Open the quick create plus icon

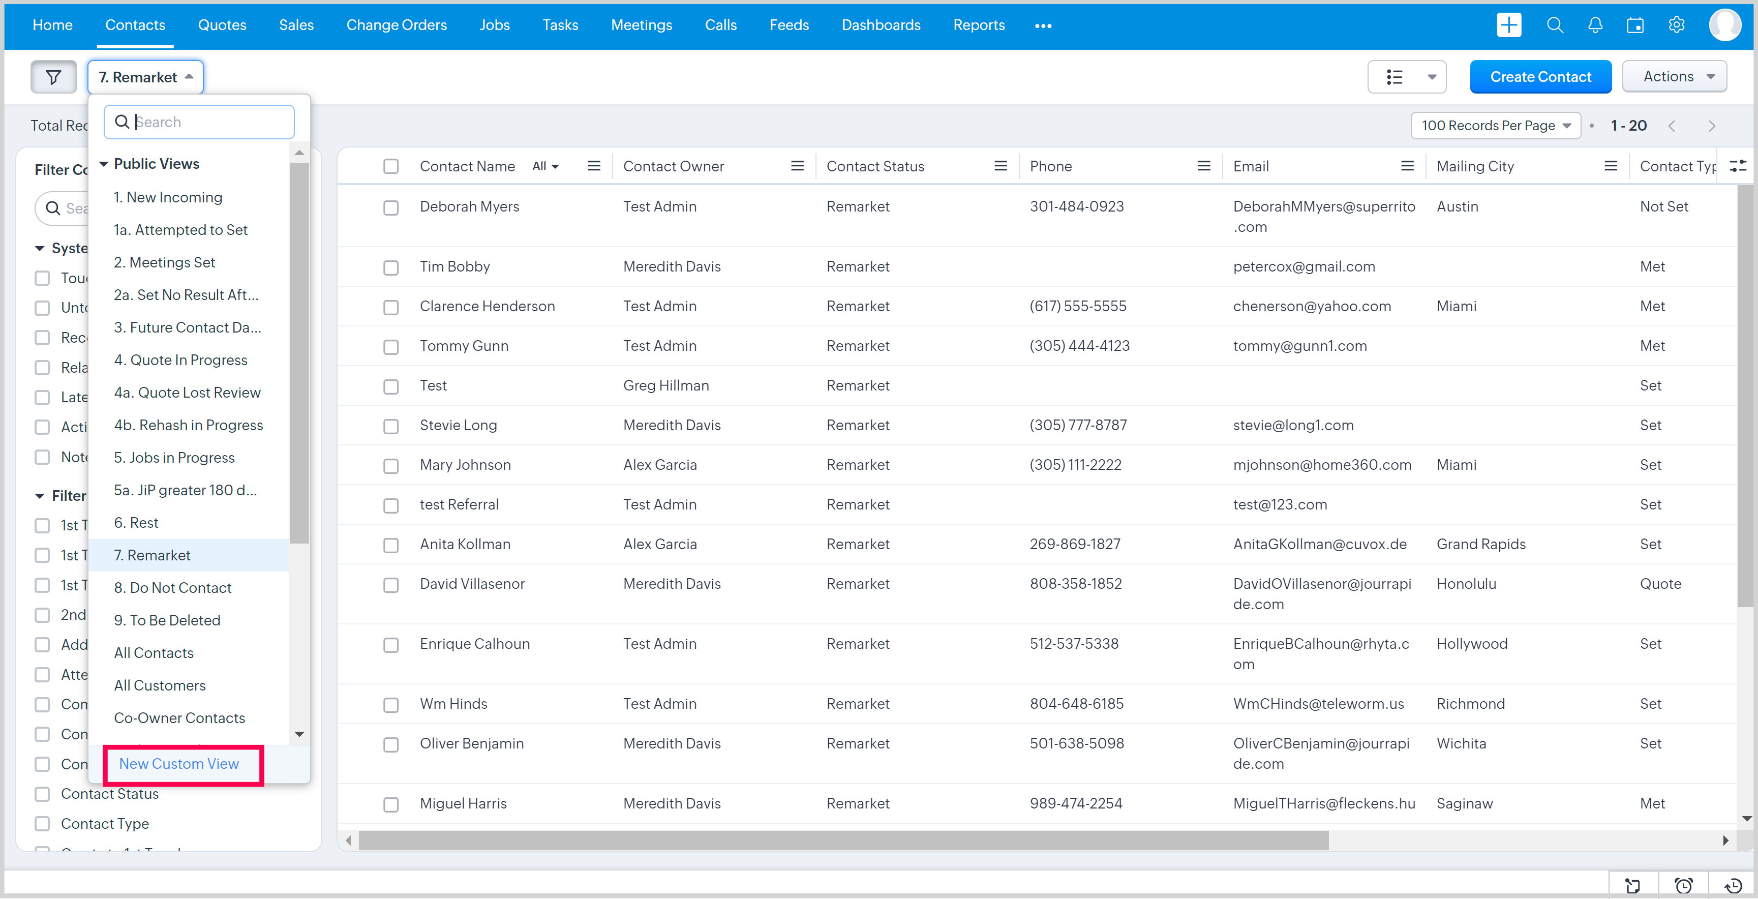pyautogui.click(x=1508, y=25)
